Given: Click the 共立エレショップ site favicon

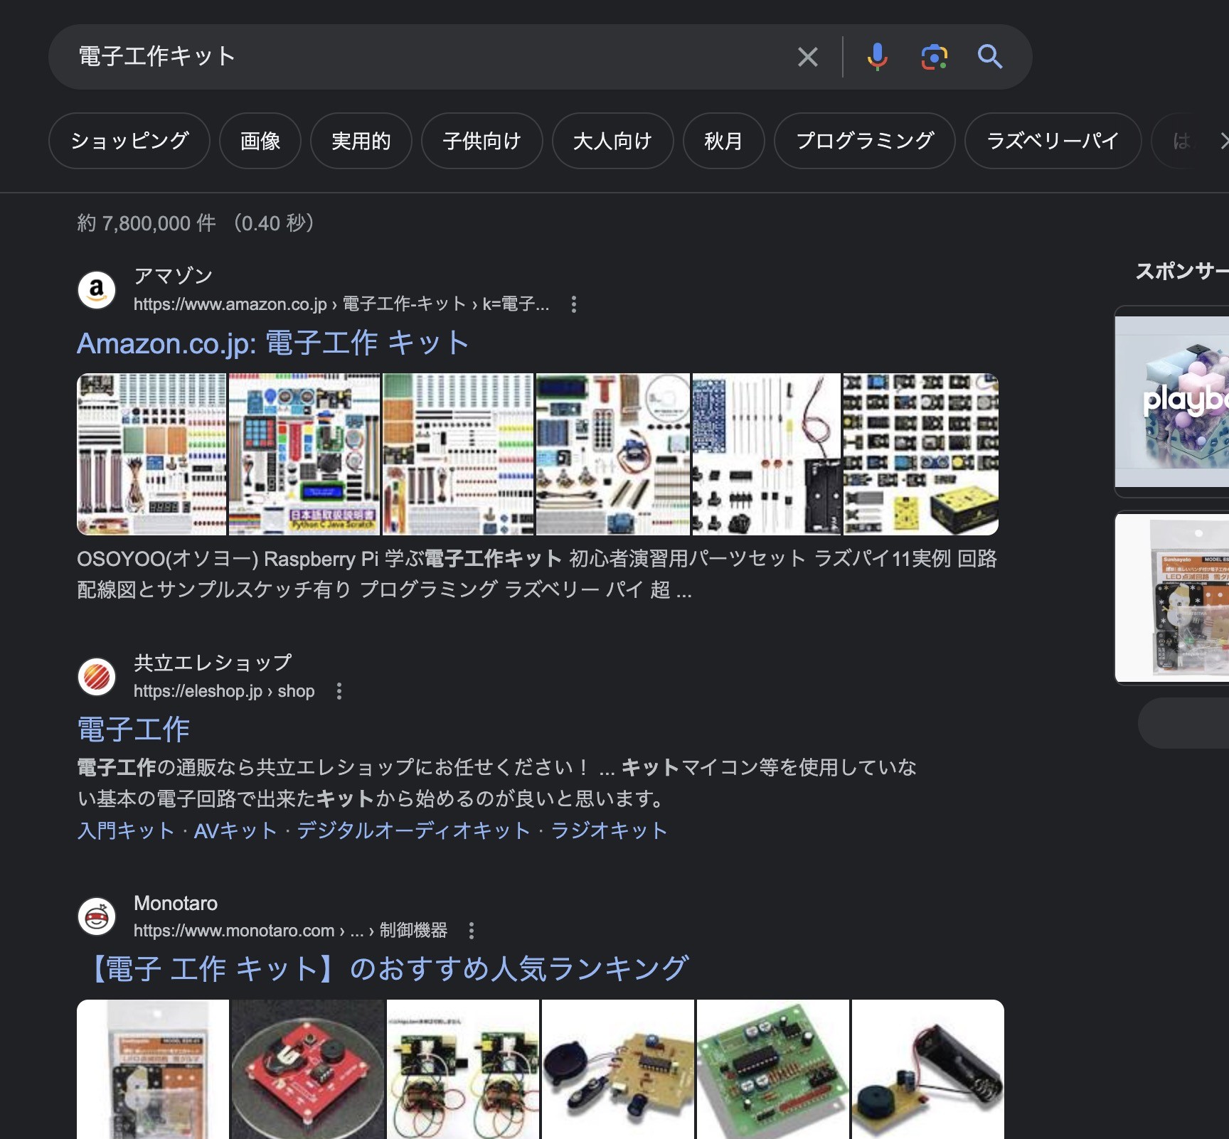Looking at the screenshot, I should [97, 676].
